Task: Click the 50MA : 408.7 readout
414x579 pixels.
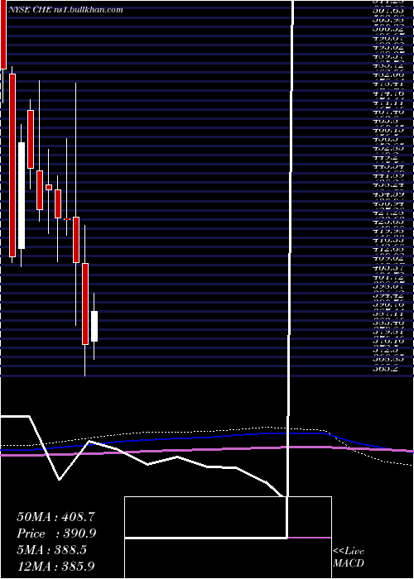Action: coord(57,516)
